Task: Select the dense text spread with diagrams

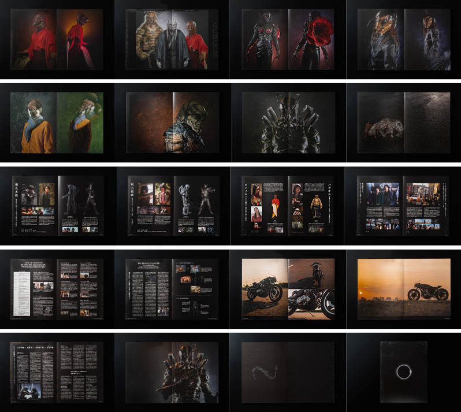Action: [x=172, y=289]
